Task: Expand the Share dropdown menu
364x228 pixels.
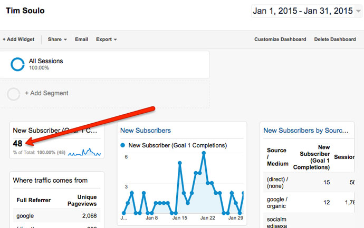Action: point(57,39)
